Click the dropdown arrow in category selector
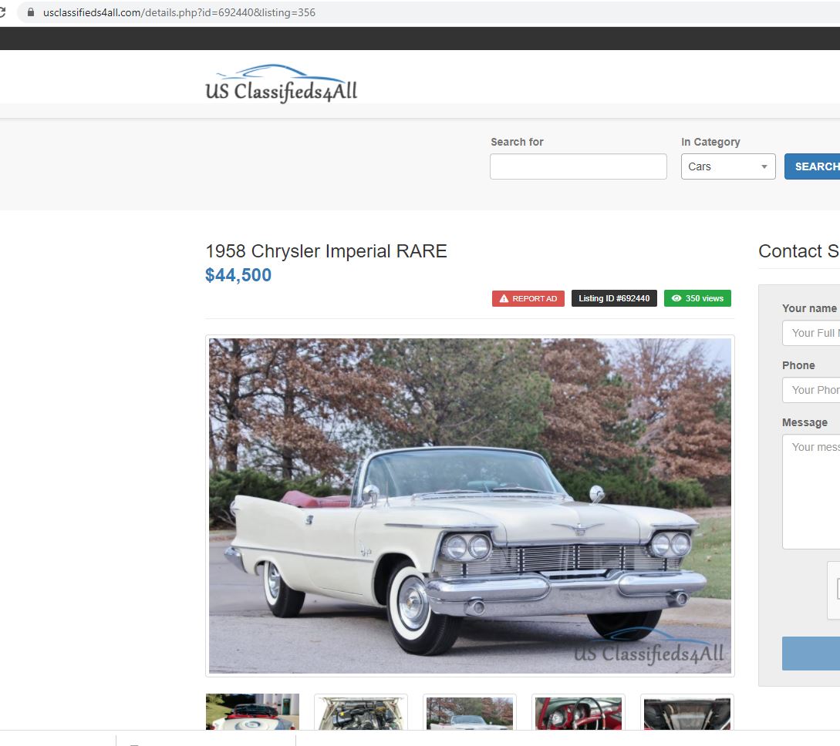 point(764,167)
